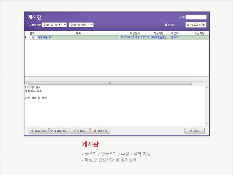Viewport: 233px width, 175px height.
Task: Click the 관리자 author cell
Action: pos(175,37)
